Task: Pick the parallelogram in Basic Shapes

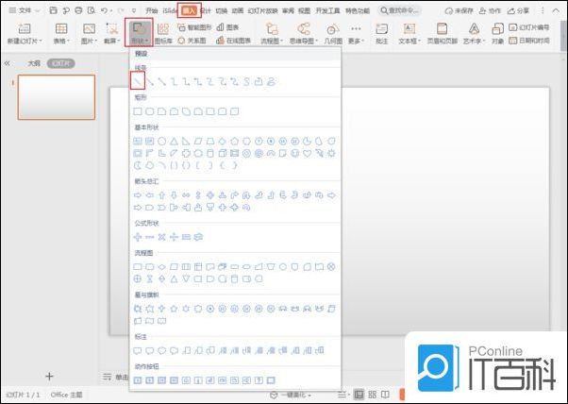Action: pos(198,142)
